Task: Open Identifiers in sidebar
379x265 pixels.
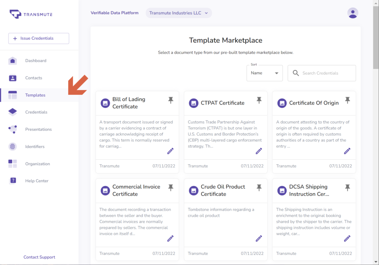Action: [x=35, y=146]
